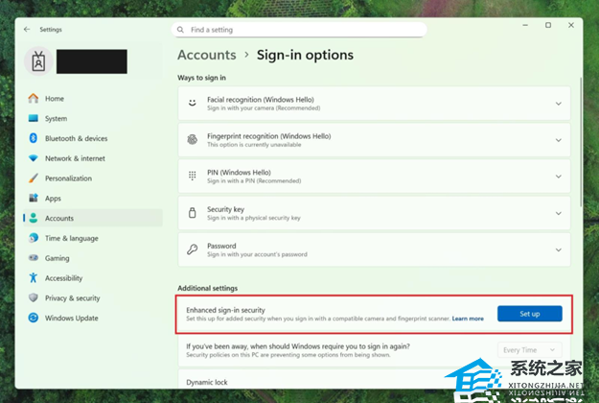Click the vertical scrollbar

[x=581, y=141]
